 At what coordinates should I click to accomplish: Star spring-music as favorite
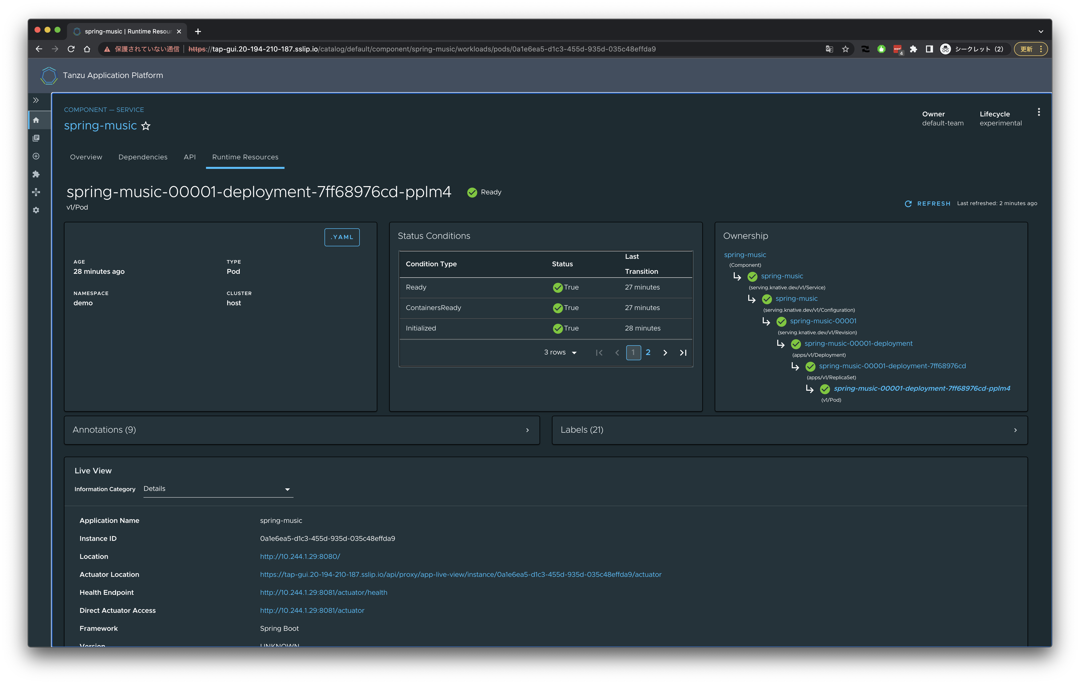(146, 126)
